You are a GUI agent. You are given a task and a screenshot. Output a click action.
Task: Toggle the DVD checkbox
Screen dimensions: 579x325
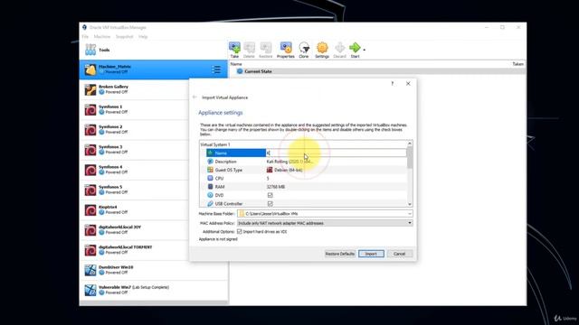270,195
